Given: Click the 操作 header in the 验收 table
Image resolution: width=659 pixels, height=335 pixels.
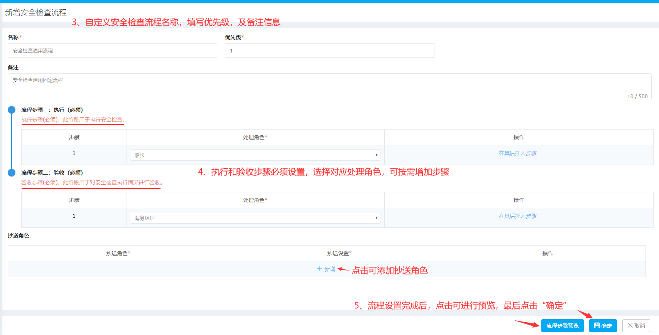Looking at the screenshot, I should pyautogui.click(x=519, y=200).
